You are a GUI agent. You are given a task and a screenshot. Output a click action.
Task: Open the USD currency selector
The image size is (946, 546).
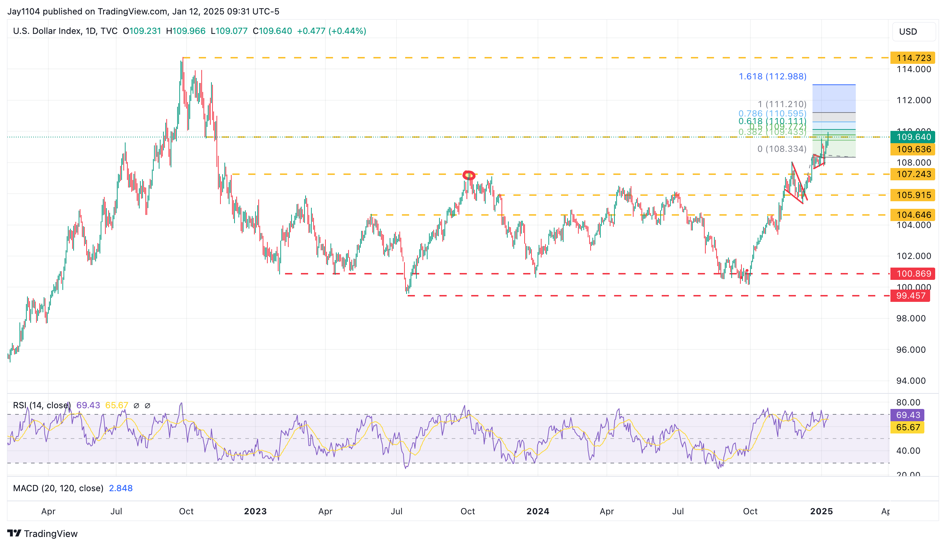point(914,31)
